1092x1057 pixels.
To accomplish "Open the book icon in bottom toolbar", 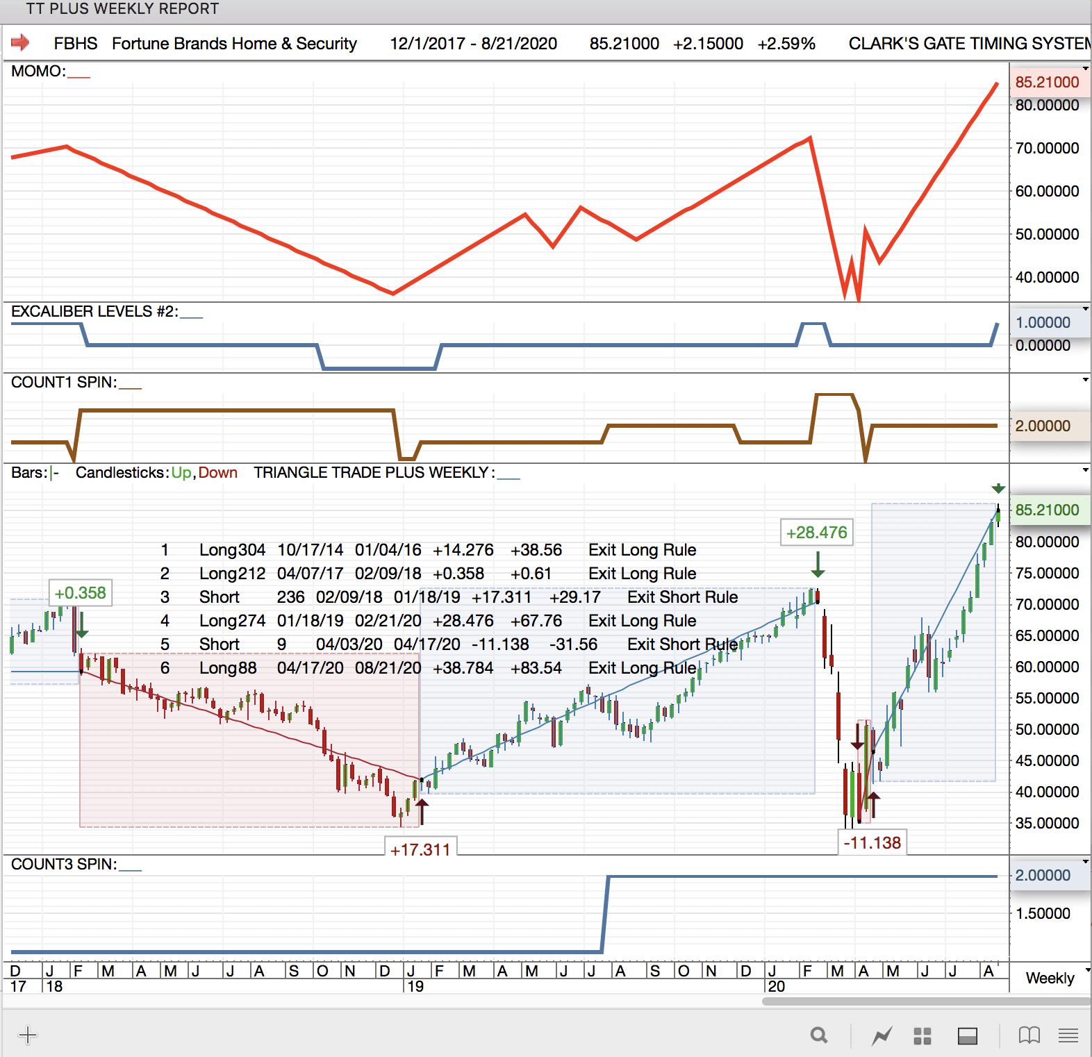I will point(1029,1035).
